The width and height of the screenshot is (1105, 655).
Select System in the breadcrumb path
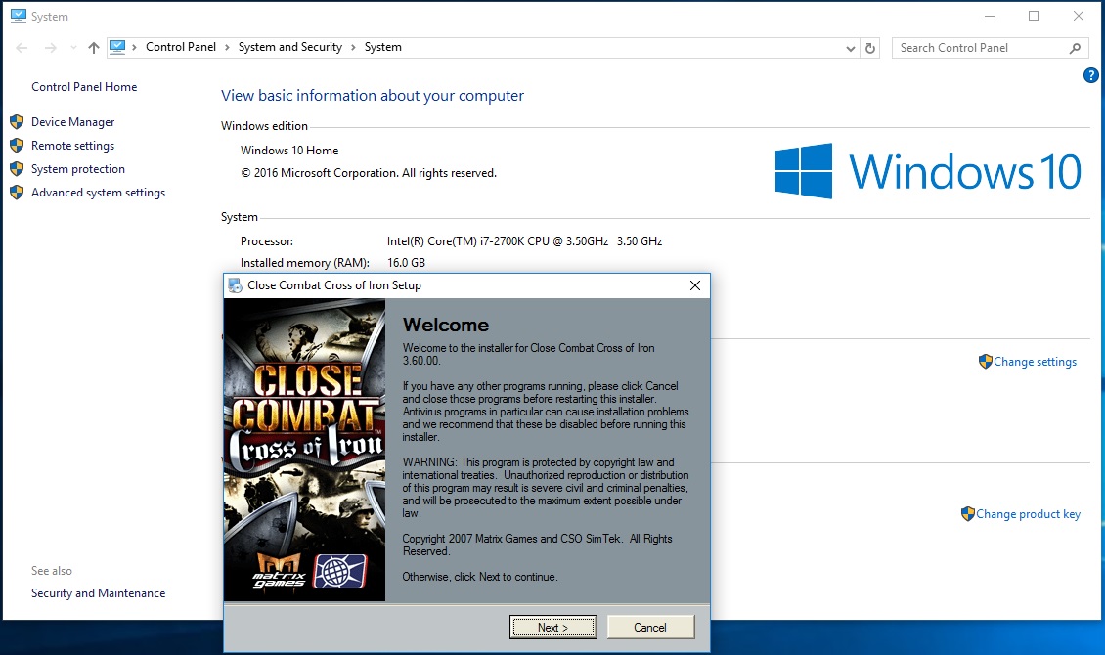pyautogui.click(x=382, y=47)
